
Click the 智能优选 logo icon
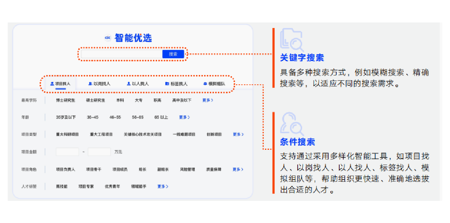[x=108, y=38]
